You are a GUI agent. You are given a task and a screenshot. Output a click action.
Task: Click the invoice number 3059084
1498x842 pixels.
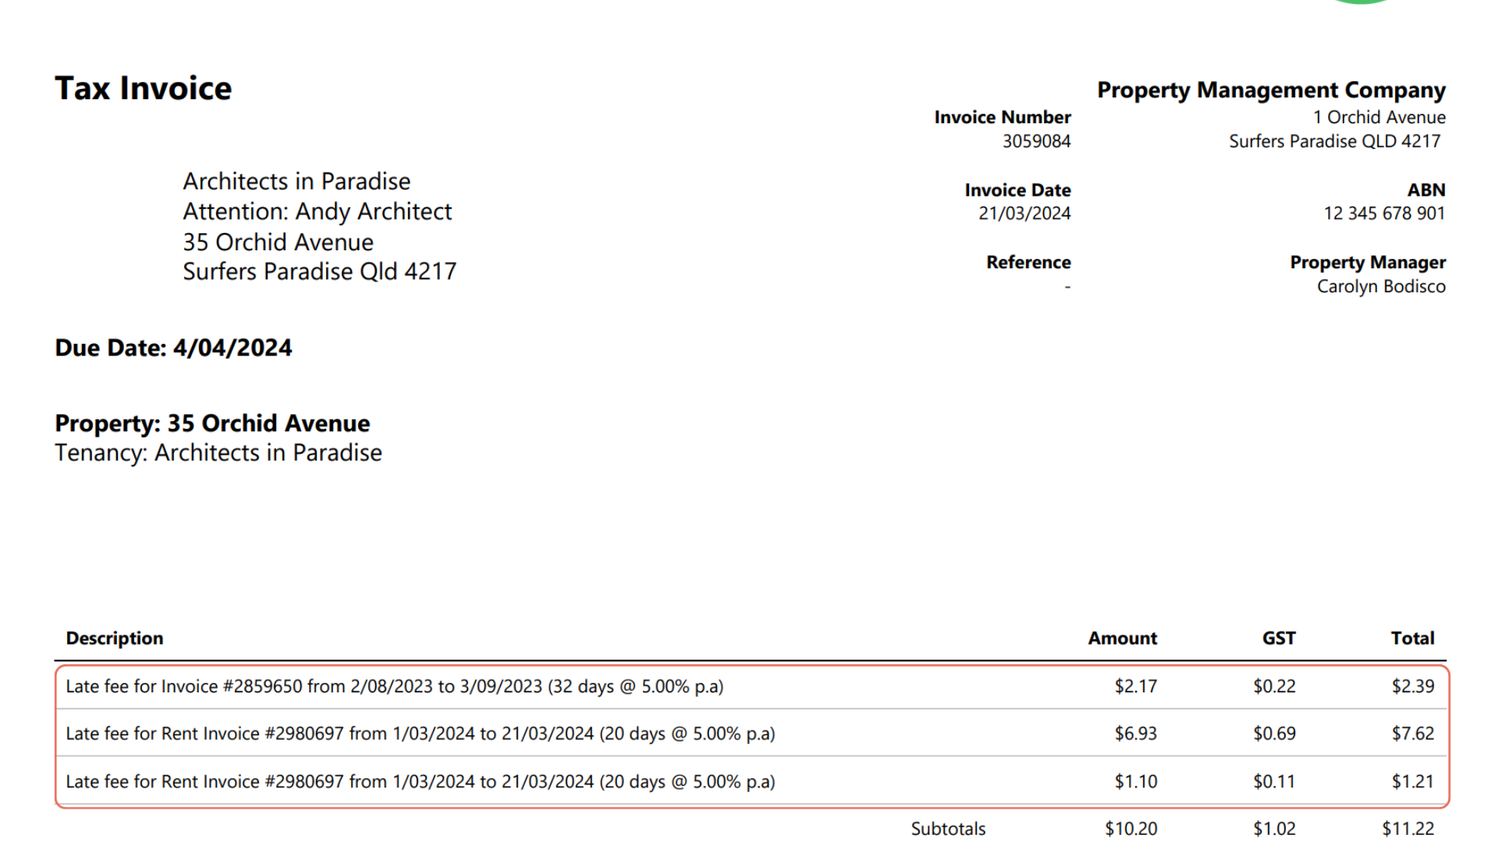pyautogui.click(x=1036, y=141)
